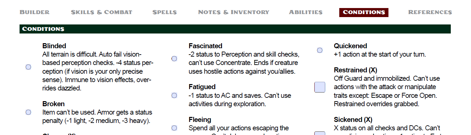Enable the Broken condition radio button
471x135 pixels.
coord(28,112)
